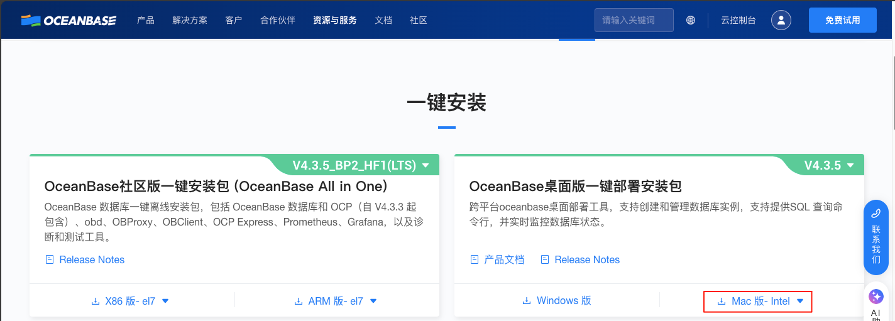Click the 免费试用 button
Screen dimensions: 895x321
[843, 20]
